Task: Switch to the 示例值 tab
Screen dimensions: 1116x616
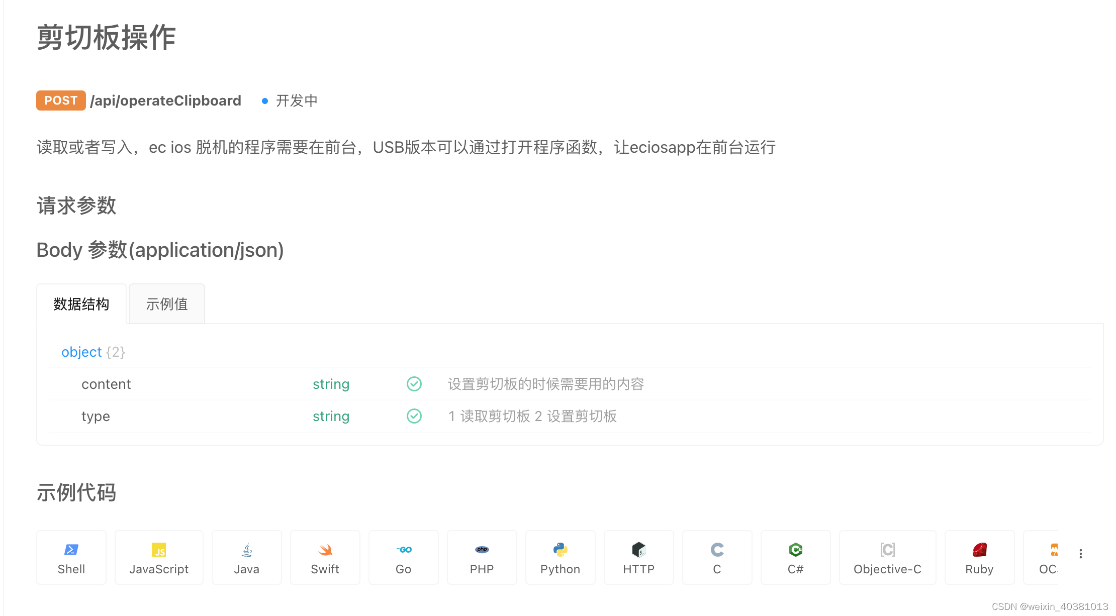Action: tap(166, 303)
